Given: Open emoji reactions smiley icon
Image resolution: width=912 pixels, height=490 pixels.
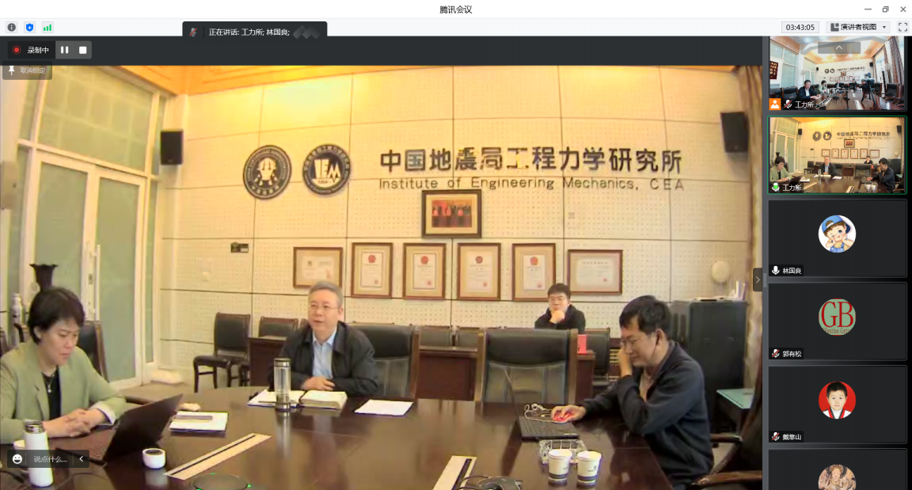Looking at the screenshot, I should 17,459.
